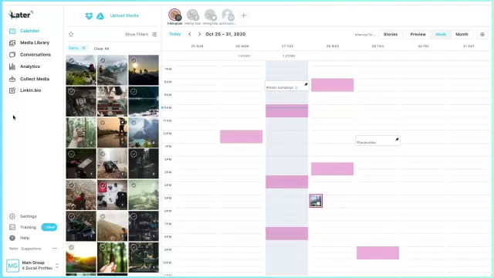Click Upload Media link
This screenshot has width=494, height=278.
click(124, 15)
